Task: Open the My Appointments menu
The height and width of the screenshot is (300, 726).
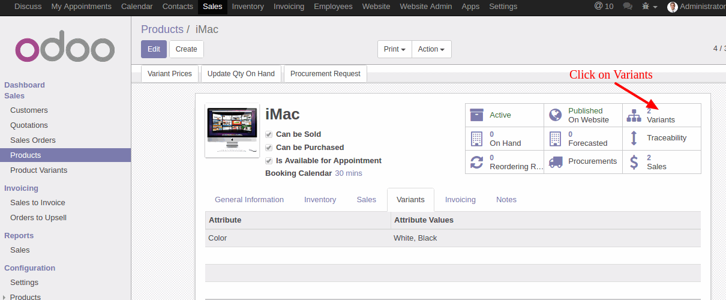Action: tap(82, 7)
